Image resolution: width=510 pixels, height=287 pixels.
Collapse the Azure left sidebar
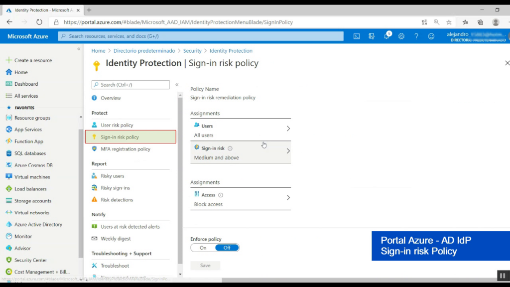(x=79, y=49)
